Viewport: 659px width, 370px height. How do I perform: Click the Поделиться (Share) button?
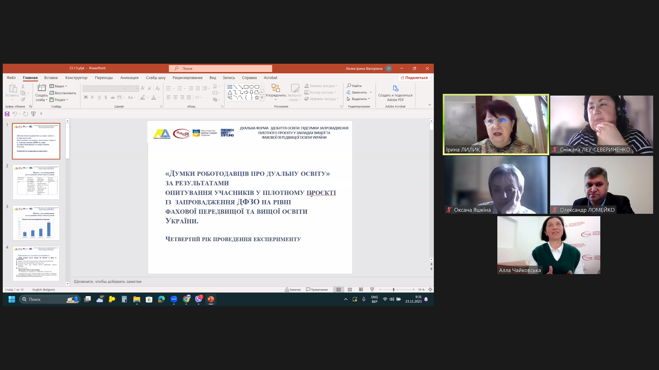414,78
